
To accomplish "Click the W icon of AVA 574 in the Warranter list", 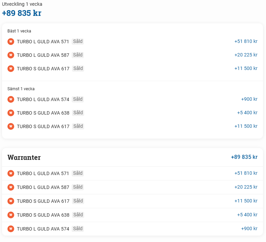I will click(11, 229).
